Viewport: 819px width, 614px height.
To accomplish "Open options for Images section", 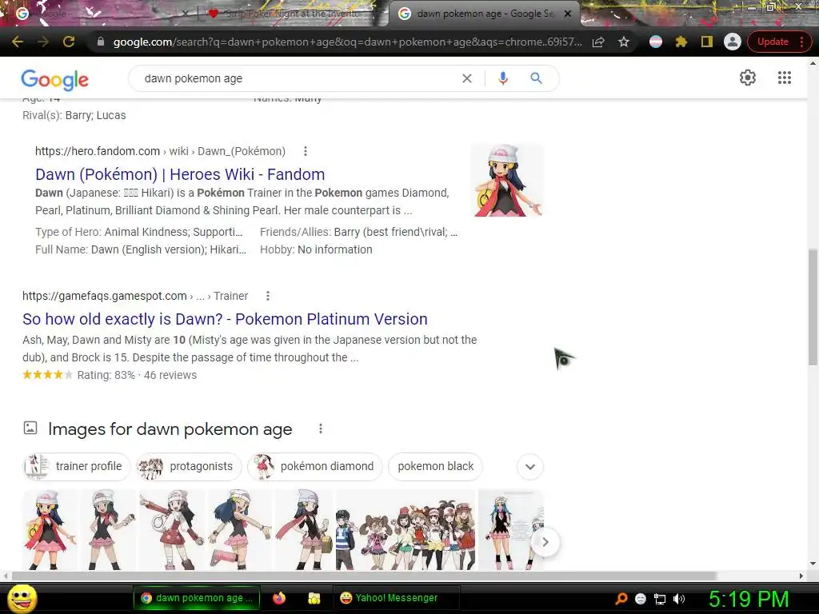I will (x=321, y=429).
